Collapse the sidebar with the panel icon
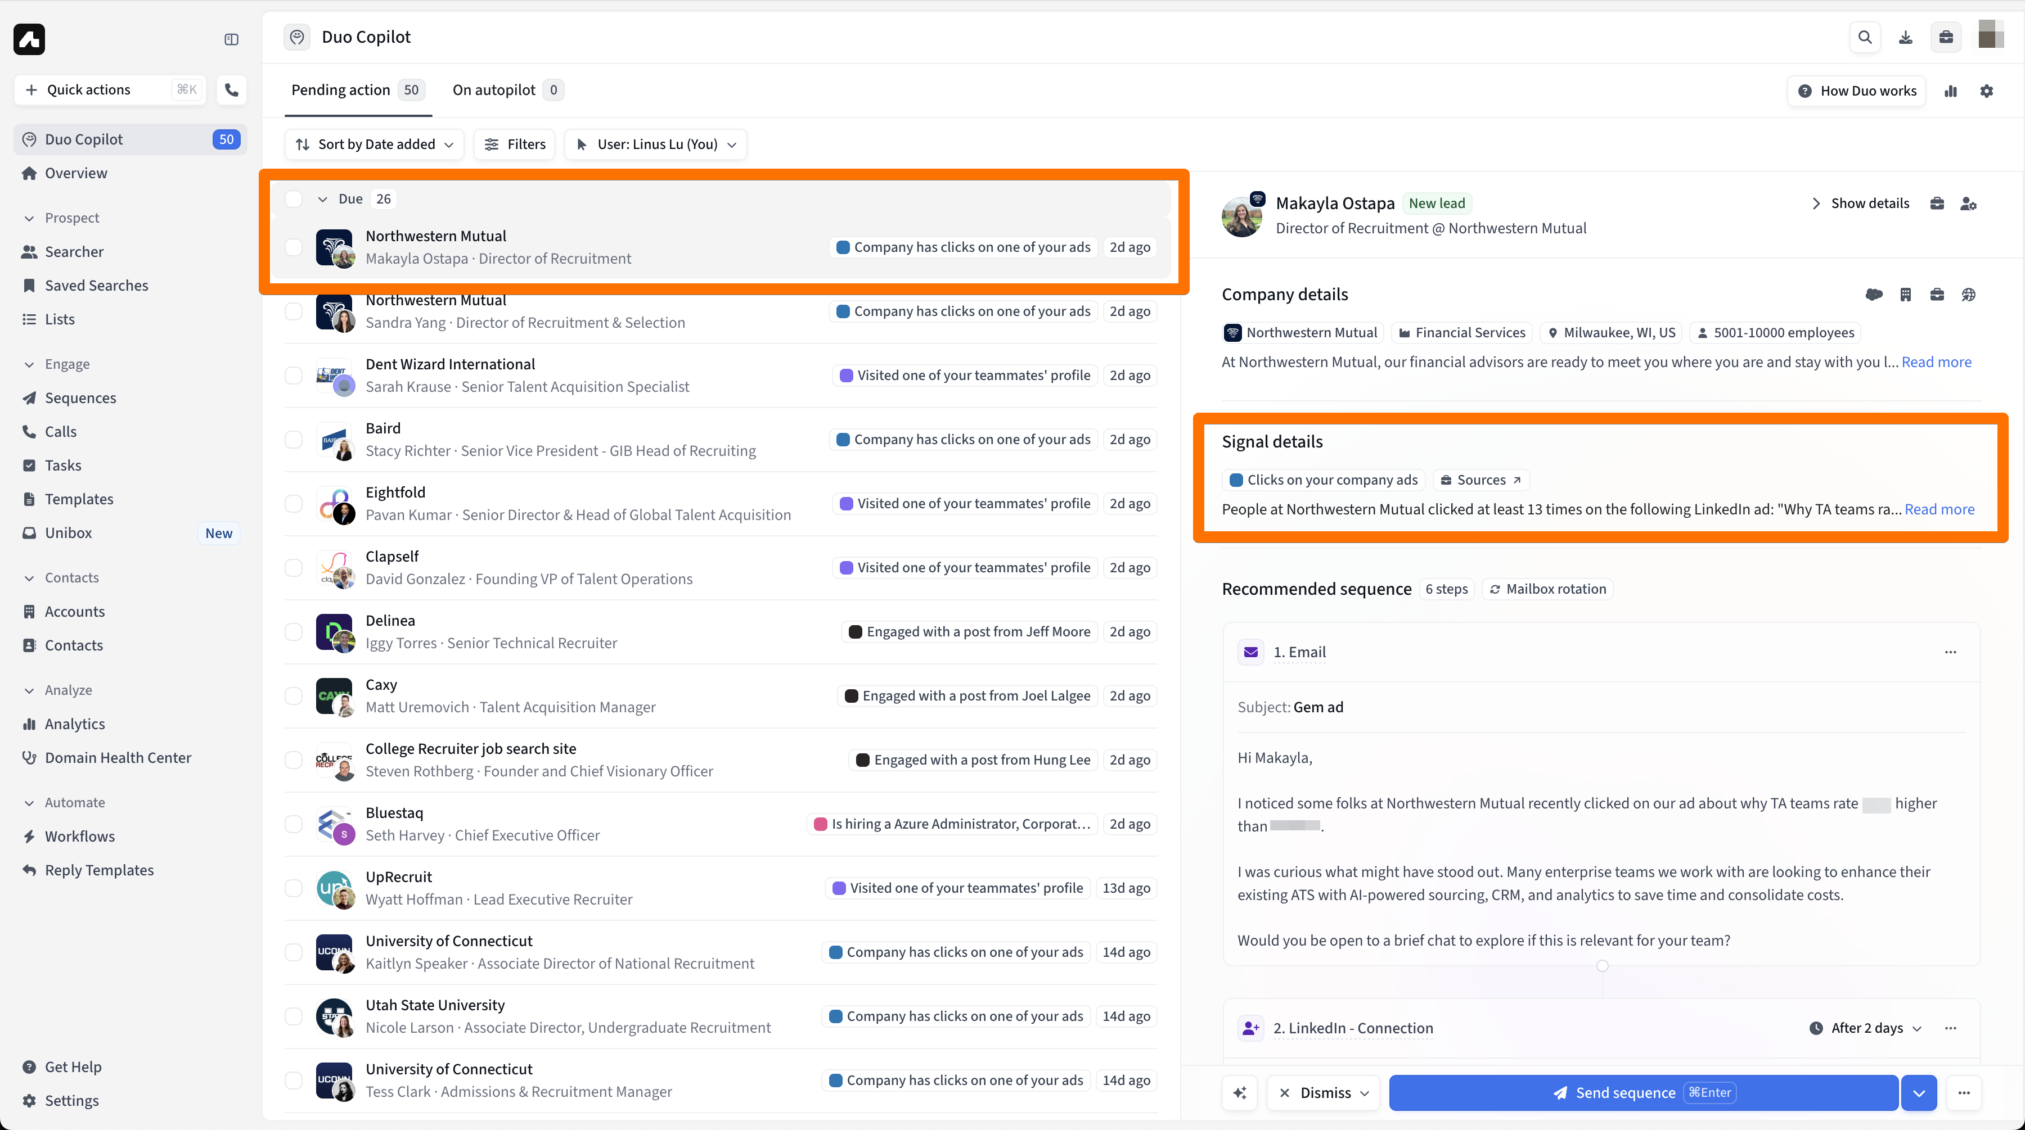Screen dimensions: 2025x1130 [x=231, y=39]
